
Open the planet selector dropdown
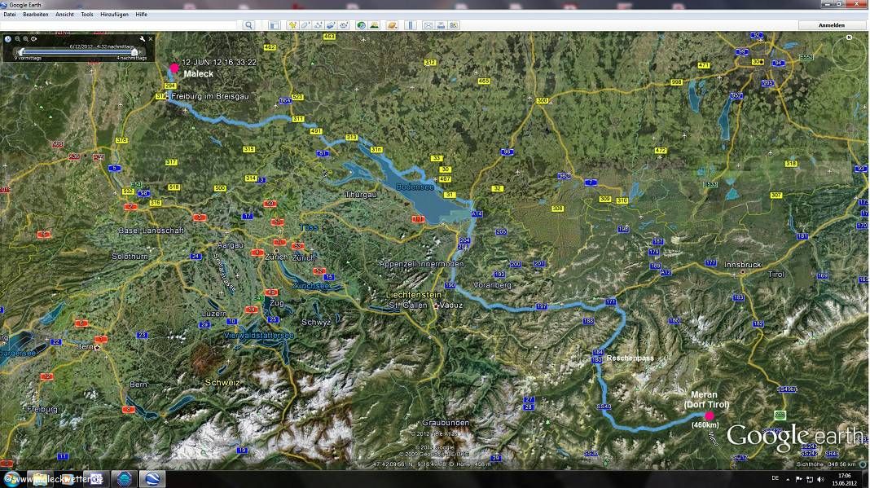click(392, 25)
